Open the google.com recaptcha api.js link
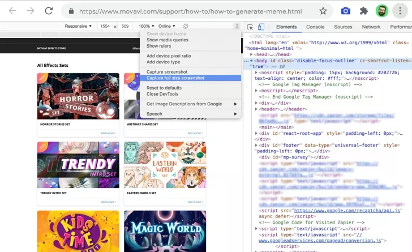Viewport: 412px width, 252px height. [x=347, y=211]
